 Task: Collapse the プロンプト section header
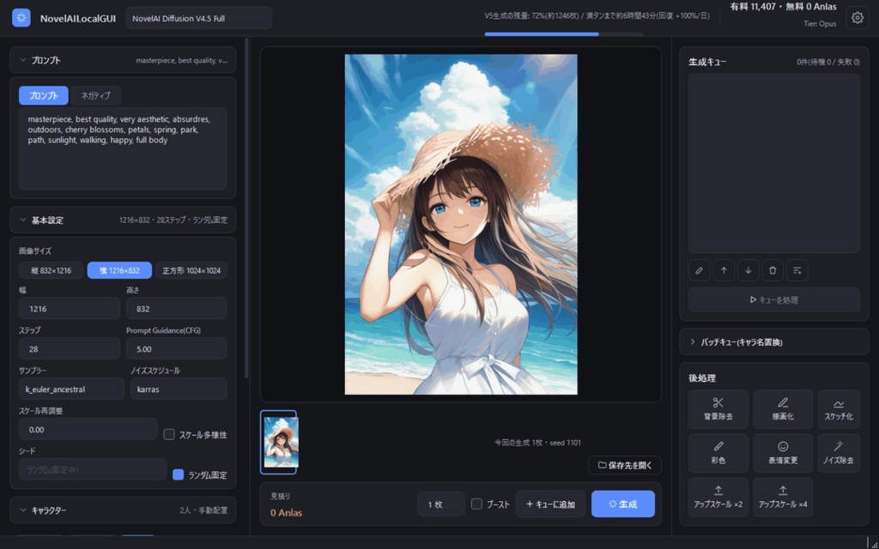123,60
